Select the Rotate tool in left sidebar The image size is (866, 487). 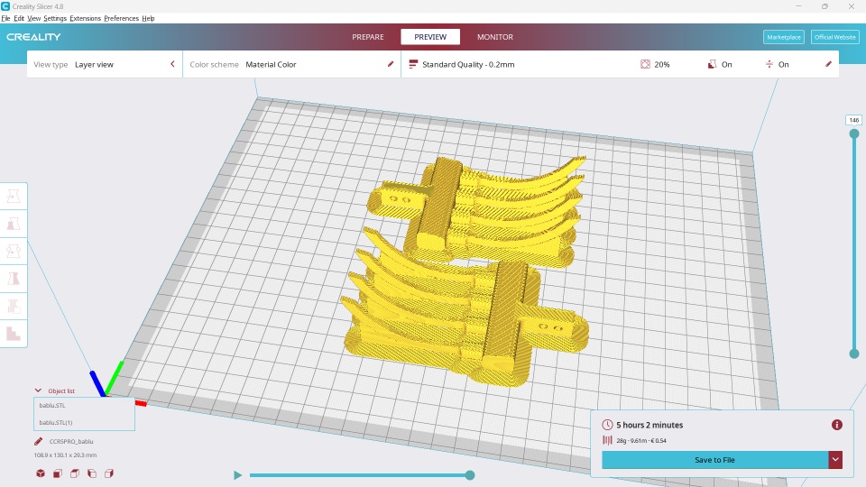tap(14, 252)
